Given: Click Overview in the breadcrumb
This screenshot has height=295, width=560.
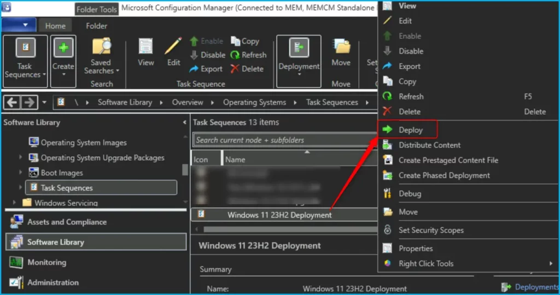Looking at the screenshot, I should 188,102.
